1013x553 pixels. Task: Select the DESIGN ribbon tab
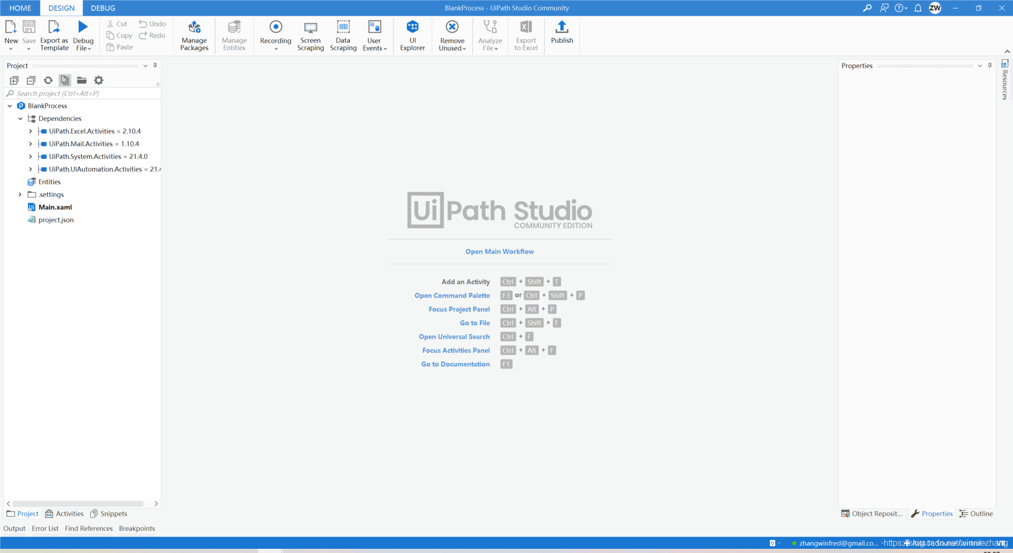pyautogui.click(x=61, y=8)
